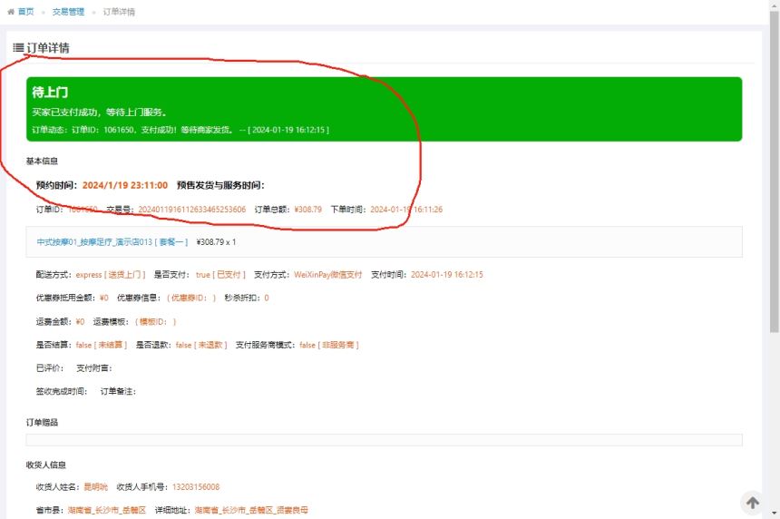Select the 基本信息 section heading
The height and width of the screenshot is (519, 780).
pyautogui.click(x=42, y=162)
